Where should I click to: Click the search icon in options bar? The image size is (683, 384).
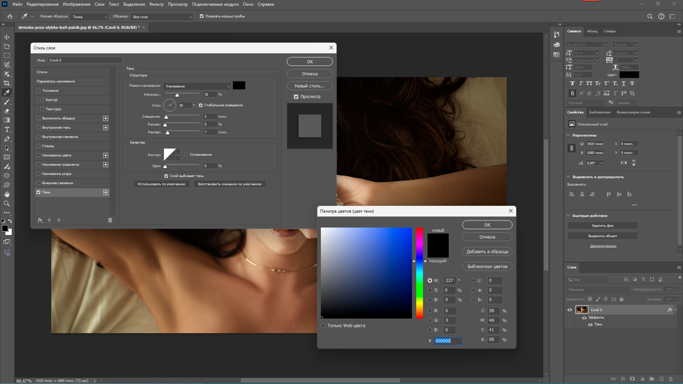[x=650, y=16]
